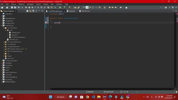The height and width of the screenshot is (100, 178).
Task: Click the Drop to Frame icon
Action: pos(48,7)
